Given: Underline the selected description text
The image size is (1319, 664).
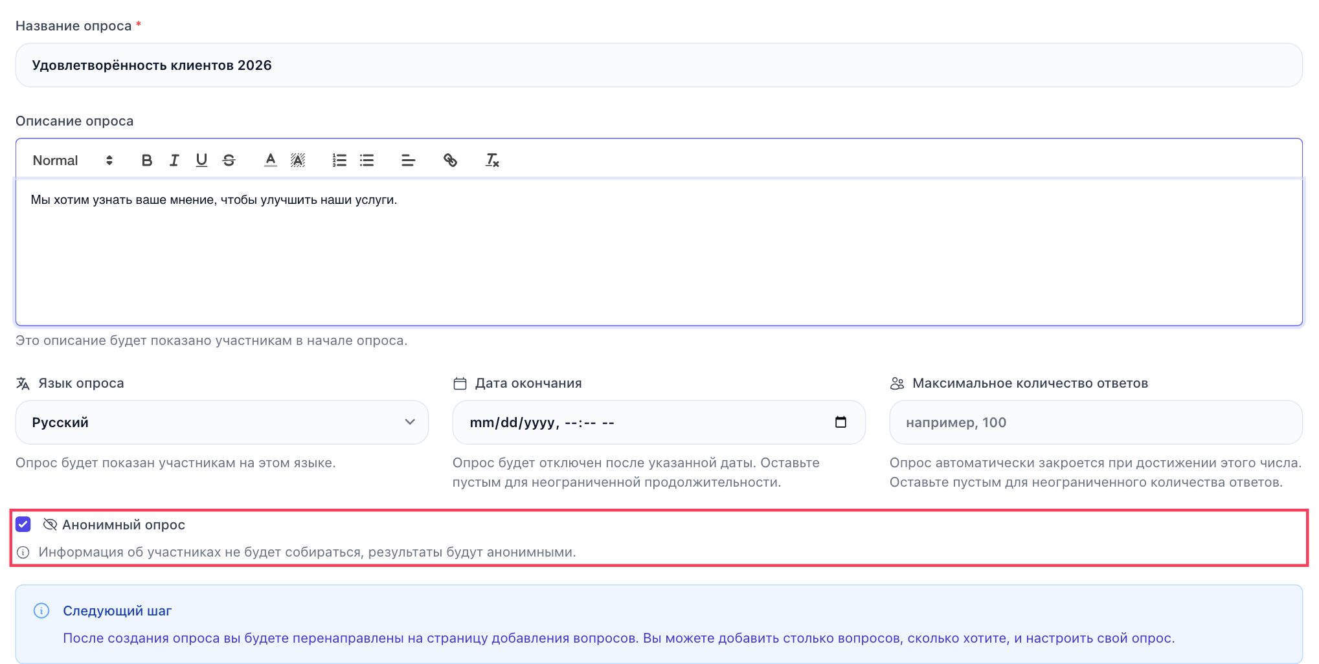Looking at the screenshot, I should point(201,160).
